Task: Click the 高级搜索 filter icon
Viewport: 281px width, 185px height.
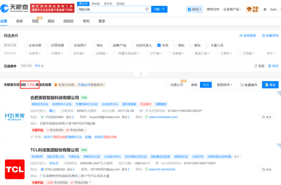Action: (x=241, y=36)
